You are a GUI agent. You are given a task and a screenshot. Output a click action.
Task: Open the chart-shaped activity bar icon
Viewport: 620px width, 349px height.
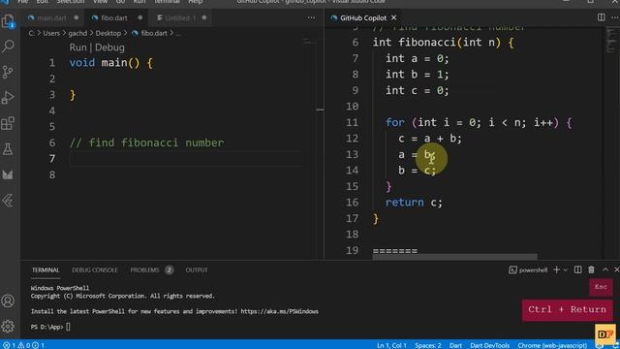(x=8, y=174)
